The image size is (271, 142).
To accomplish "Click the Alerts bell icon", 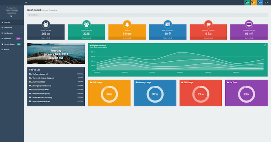I will (127, 24).
